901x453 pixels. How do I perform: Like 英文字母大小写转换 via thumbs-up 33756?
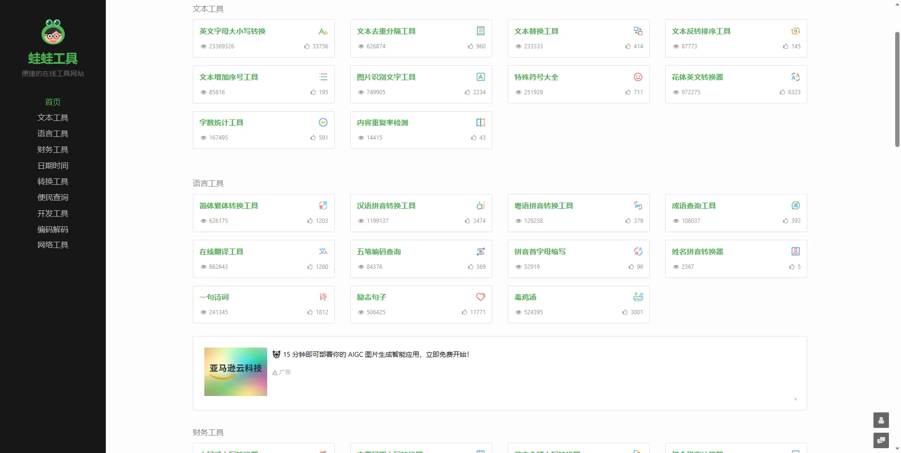tap(316, 46)
